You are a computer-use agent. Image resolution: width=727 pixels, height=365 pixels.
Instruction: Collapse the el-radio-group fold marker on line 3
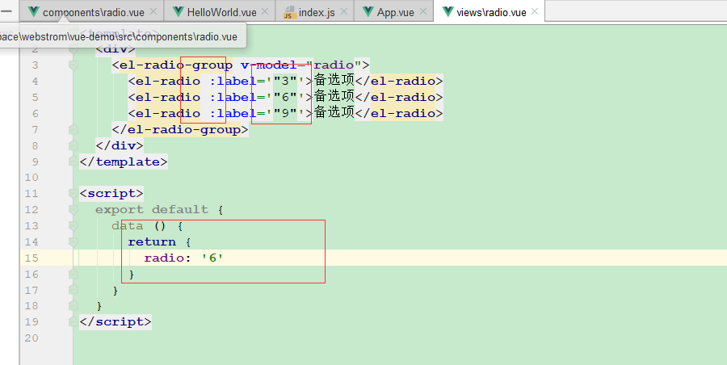click(74, 65)
